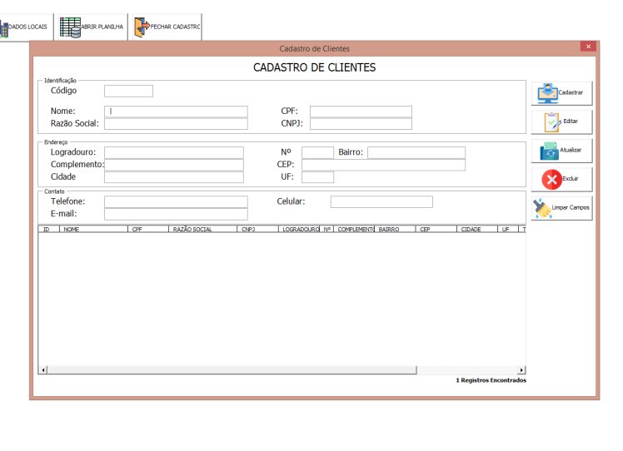Select the CPF column header in list
Image resolution: width=623 pixels, height=451 pixels.
point(148,229)
